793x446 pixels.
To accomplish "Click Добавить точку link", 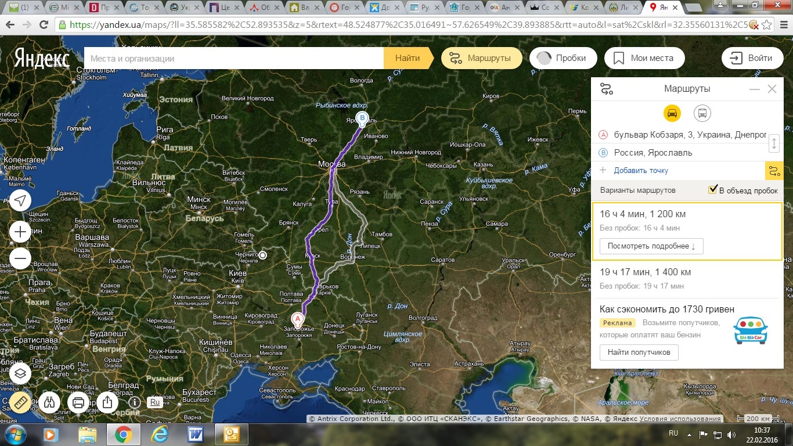I will click(x=641, y=170).
